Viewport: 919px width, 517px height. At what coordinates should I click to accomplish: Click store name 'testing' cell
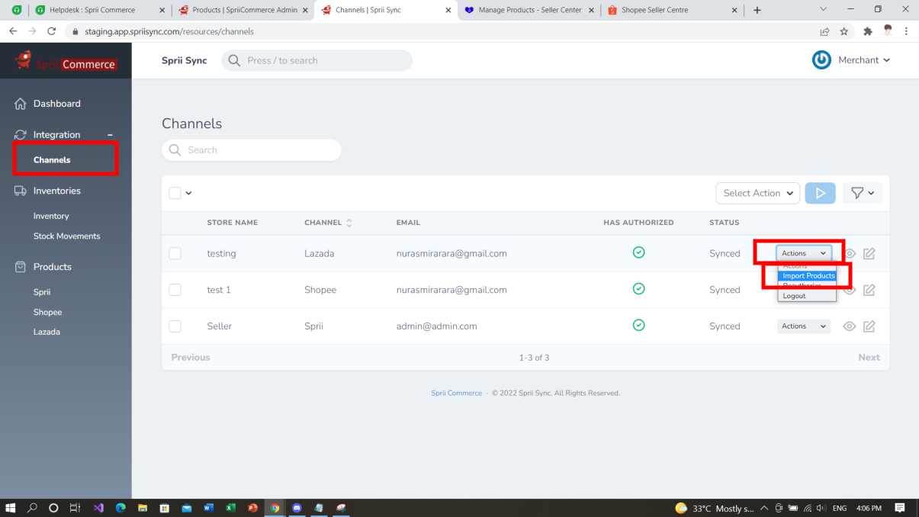[x=221, y=254]
